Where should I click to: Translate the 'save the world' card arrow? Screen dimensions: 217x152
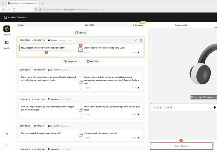point(81,134)
